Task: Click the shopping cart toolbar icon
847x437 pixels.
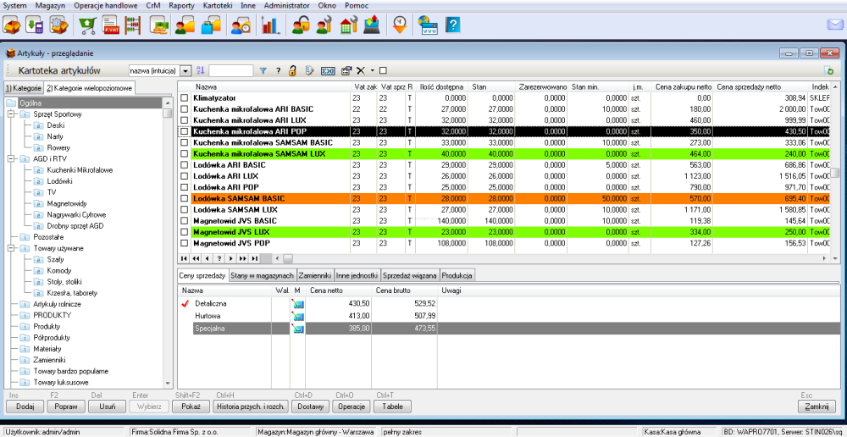Action: coord(86,25)
